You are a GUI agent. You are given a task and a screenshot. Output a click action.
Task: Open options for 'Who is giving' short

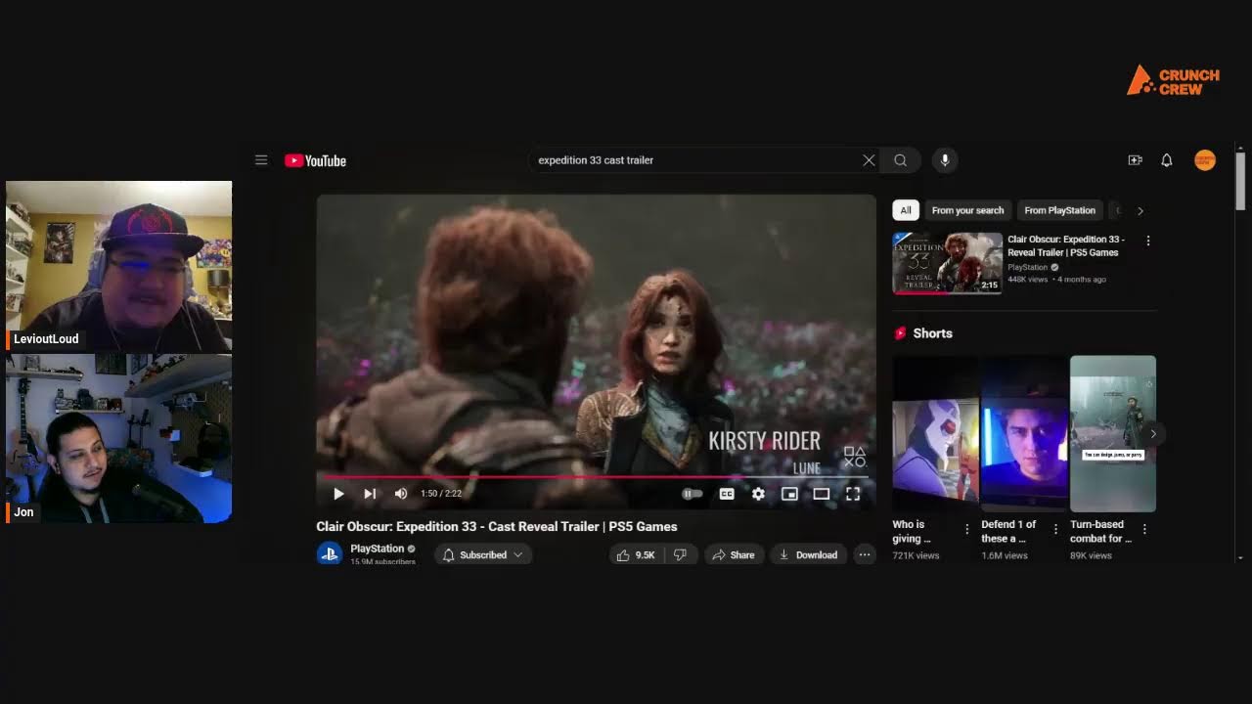pyautogui.click(x=967, y=529)
